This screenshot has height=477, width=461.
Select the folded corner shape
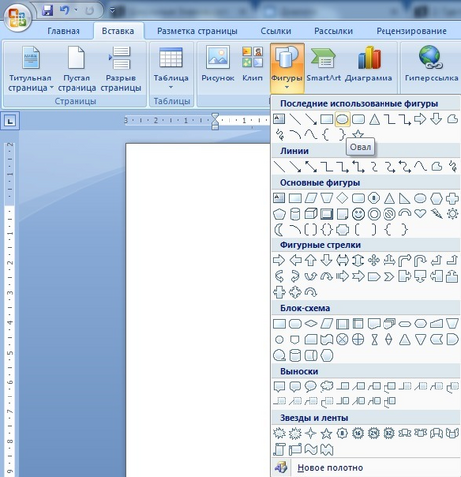coord(342,214)
